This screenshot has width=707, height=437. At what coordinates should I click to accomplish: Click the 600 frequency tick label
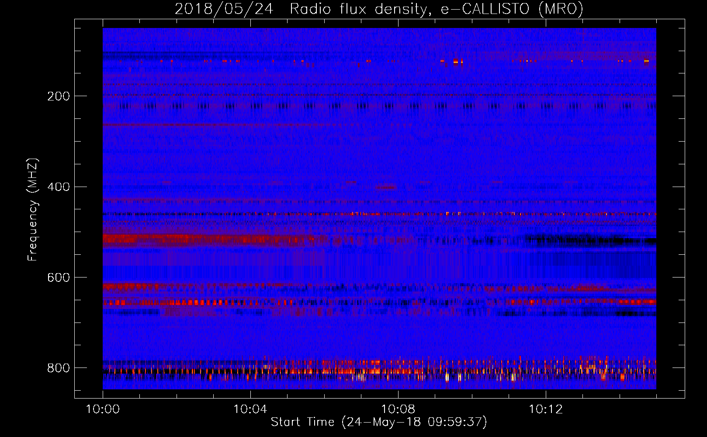pyautogui.click(x=59, y=277)
